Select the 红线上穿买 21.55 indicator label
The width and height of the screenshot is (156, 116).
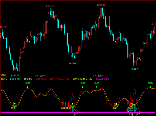[60, 79]
